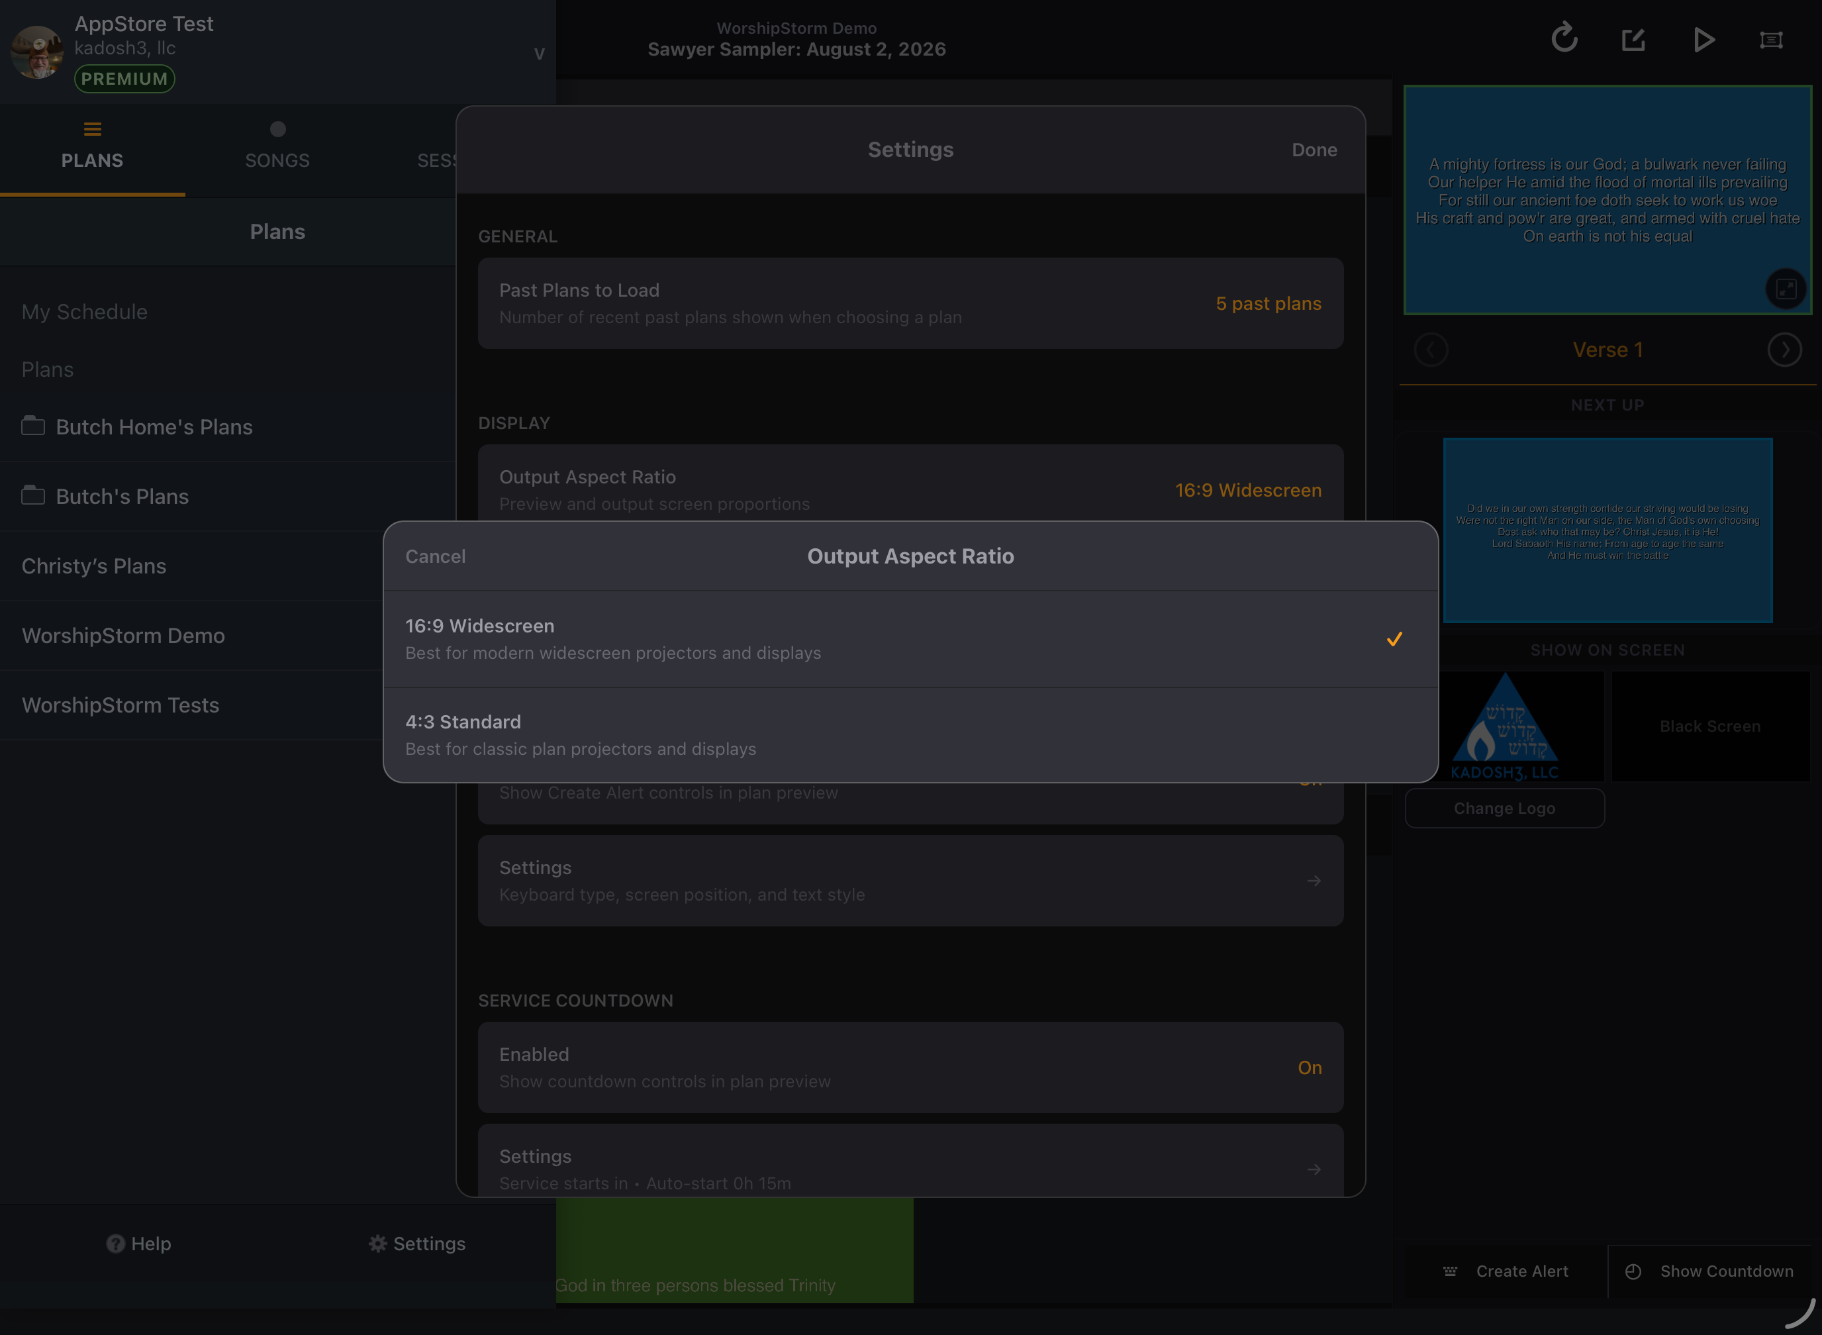Start presentation with the play icon
This screenshot has height=1335, width=1822.
click(1703, 39)
